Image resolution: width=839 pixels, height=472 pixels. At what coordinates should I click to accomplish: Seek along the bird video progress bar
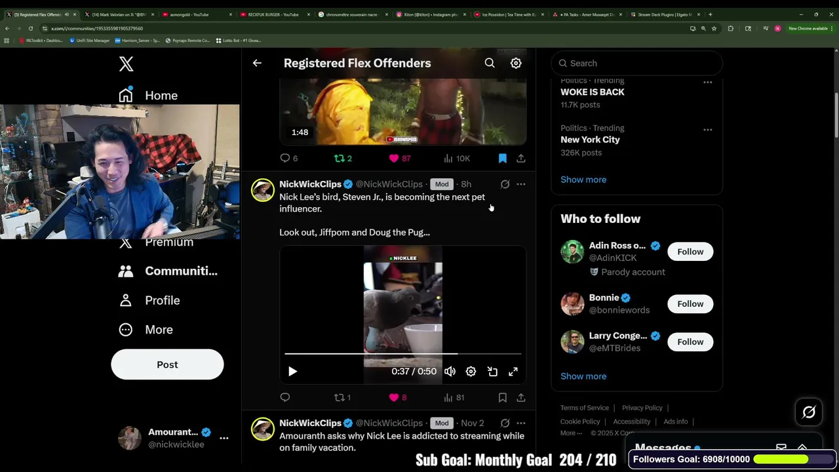[x=403, y=354]
